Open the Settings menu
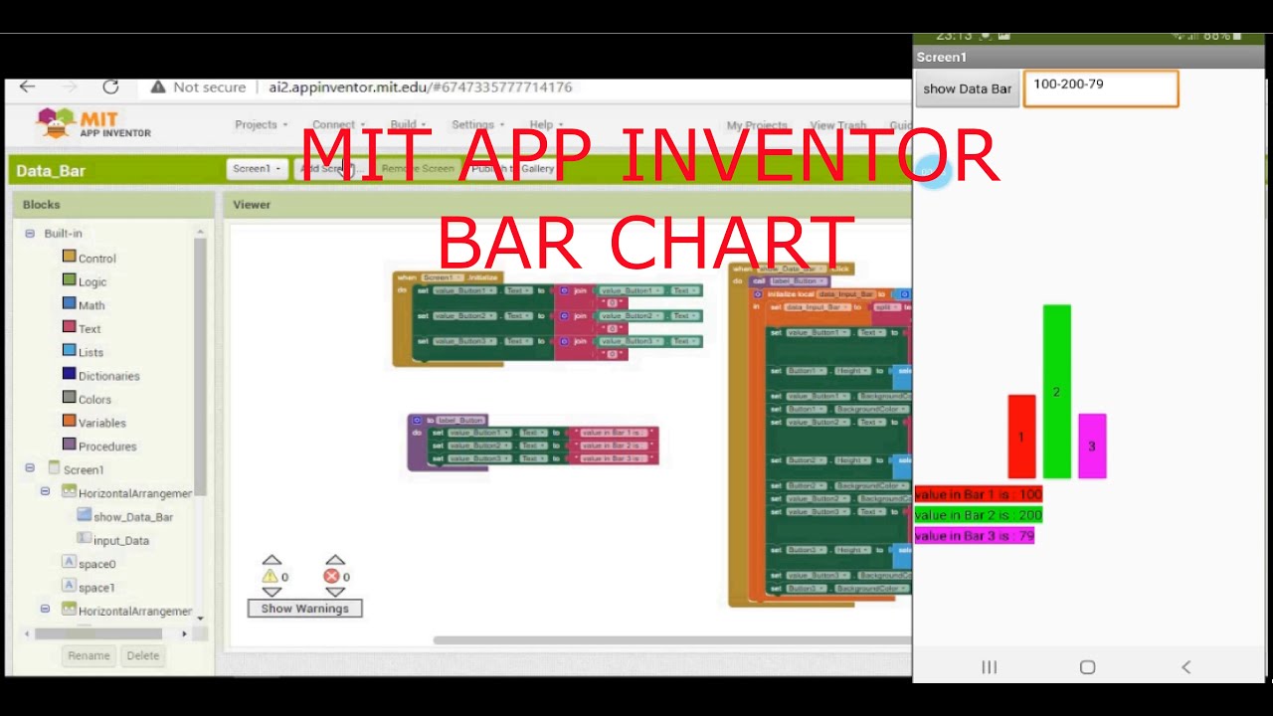Screen dimensions: 1273x716 (477, 125)
